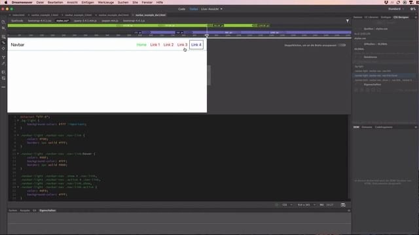Viewport: 419px width, 235px height.
Task: Click the purple media query bar
Action: click(242, 33)
